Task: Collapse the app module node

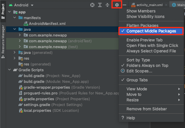Action: pyautogui.click(x=10, y=12)
